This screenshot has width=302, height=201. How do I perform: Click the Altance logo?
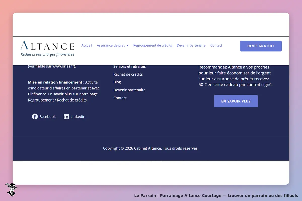(48, 48)
